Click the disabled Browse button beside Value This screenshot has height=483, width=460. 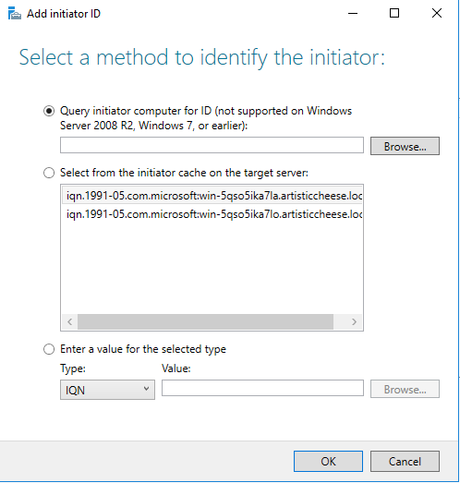[405, 389]
